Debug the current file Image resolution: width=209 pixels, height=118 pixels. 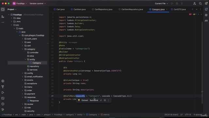[x=177, y=4]
